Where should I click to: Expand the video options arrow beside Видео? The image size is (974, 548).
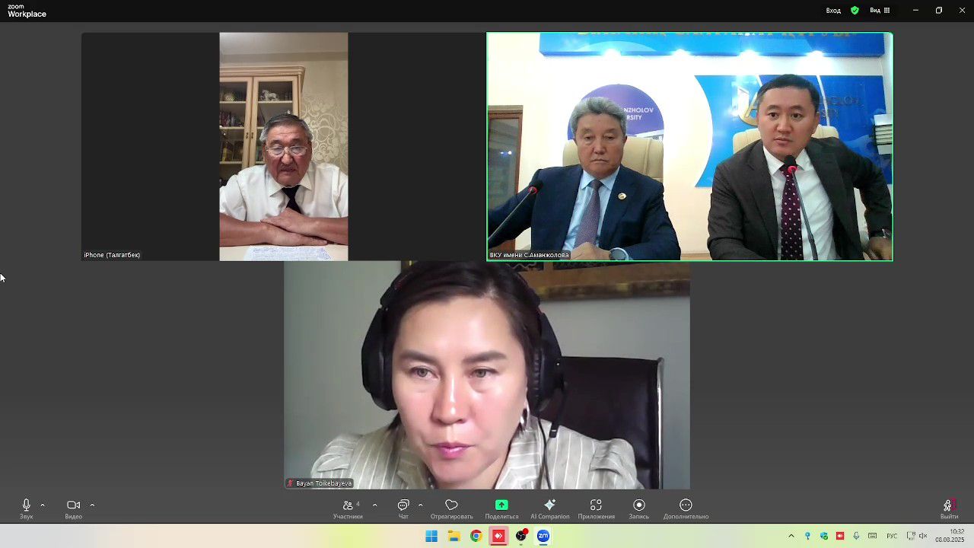pyautogui.click(x=92, y=505)
